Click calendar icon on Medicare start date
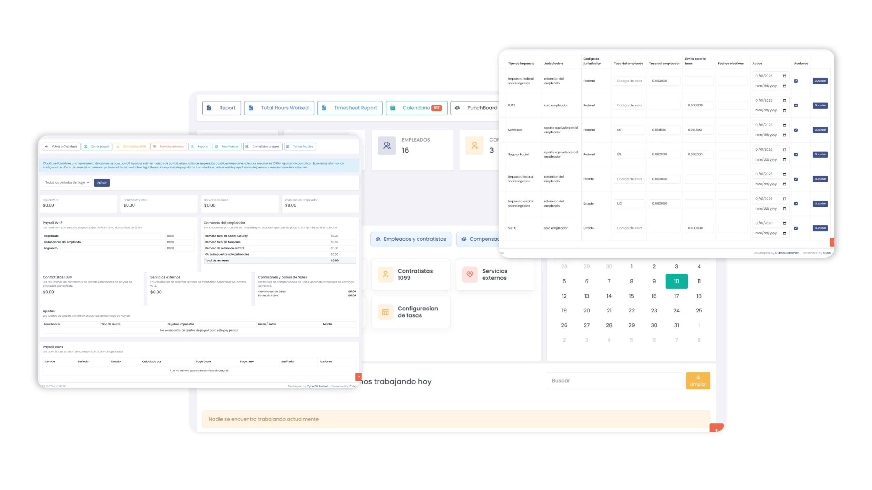The width and height of the screenshot is (872, 490). [784, 125]
